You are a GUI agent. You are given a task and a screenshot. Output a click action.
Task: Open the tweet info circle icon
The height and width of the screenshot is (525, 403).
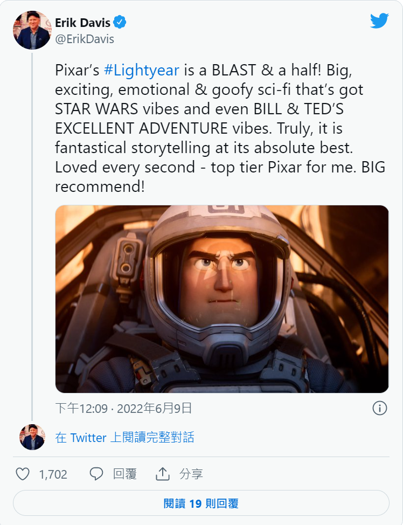(x=380, y=408)
